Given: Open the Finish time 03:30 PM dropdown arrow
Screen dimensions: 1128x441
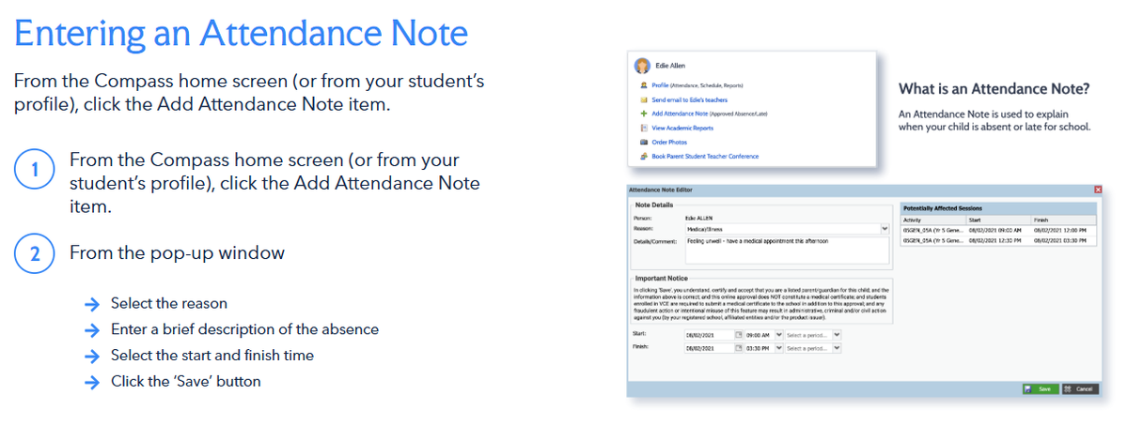Looking at the screenshot, I should coord(778,348).
